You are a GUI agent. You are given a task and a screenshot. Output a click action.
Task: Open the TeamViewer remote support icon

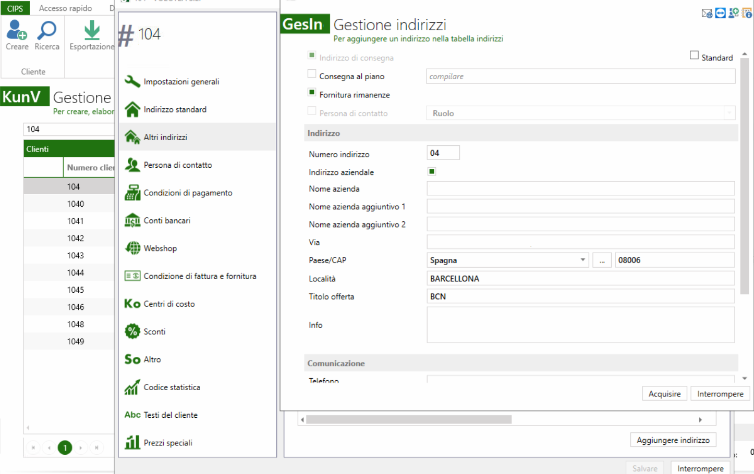720,13
